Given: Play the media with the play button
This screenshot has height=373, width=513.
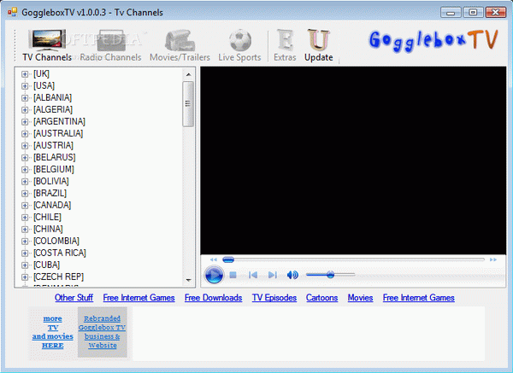Looking at the screenshot, I should click(214, 275).
